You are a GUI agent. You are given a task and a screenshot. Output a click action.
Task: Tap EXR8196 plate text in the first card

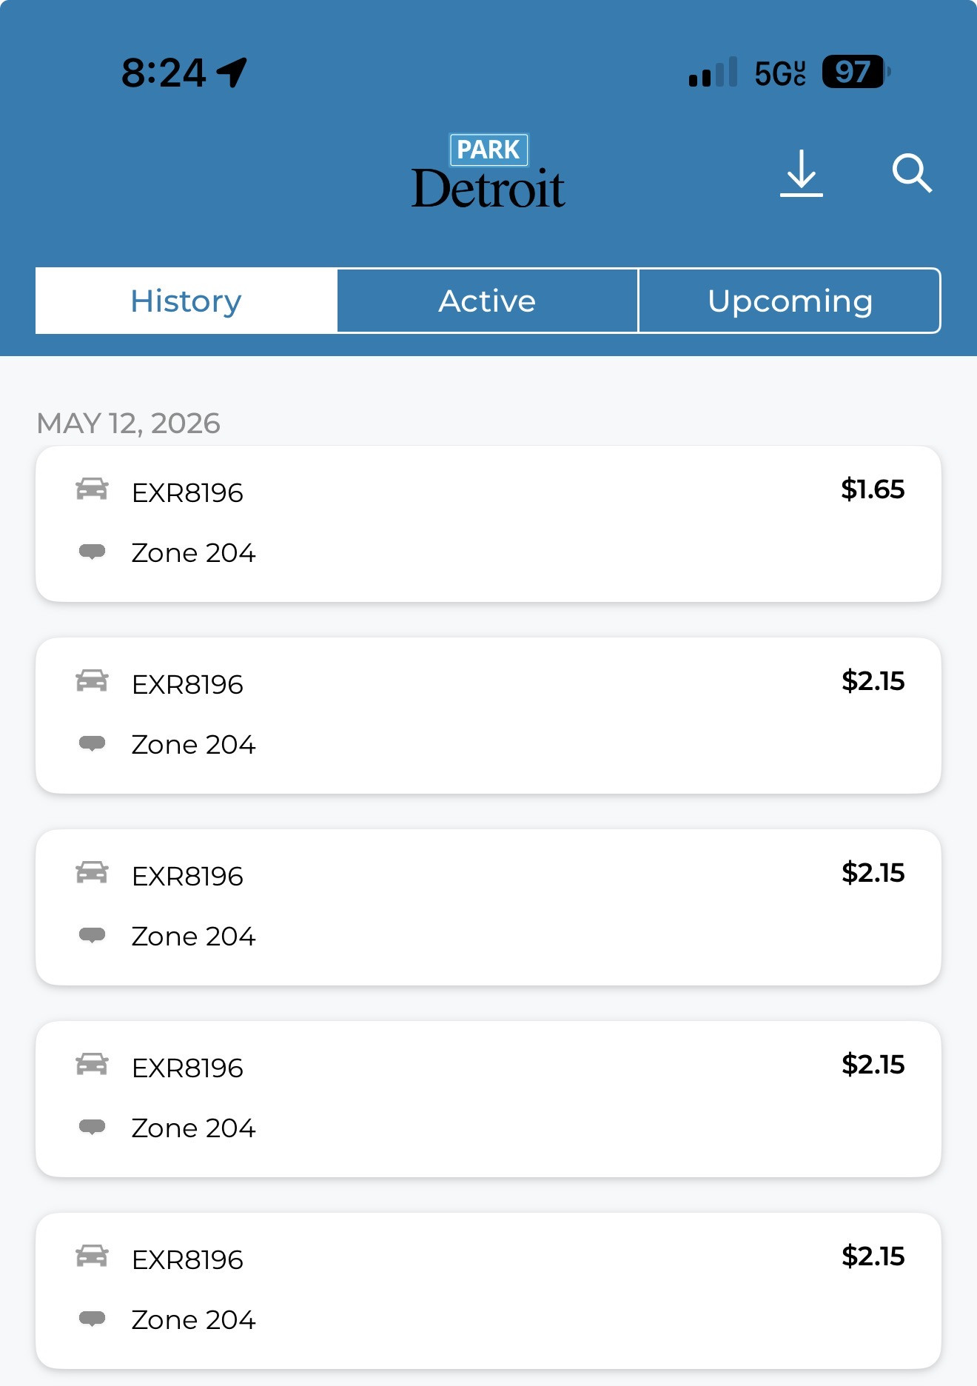187,492
